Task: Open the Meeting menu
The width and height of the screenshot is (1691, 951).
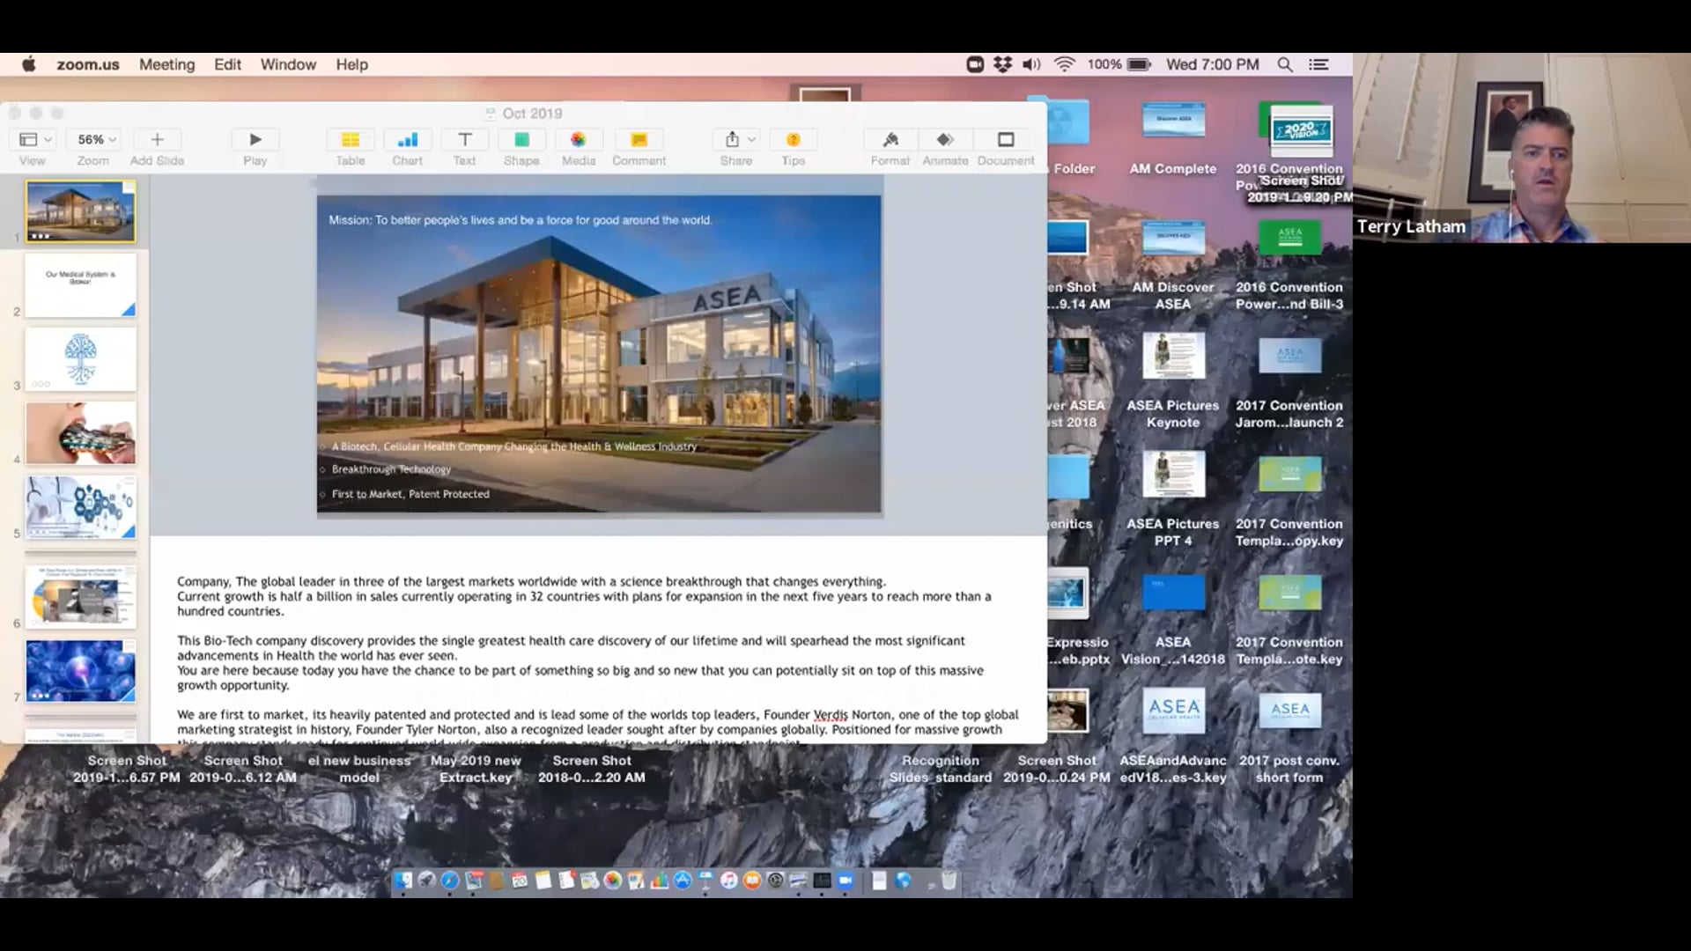Action: point(166,64)
